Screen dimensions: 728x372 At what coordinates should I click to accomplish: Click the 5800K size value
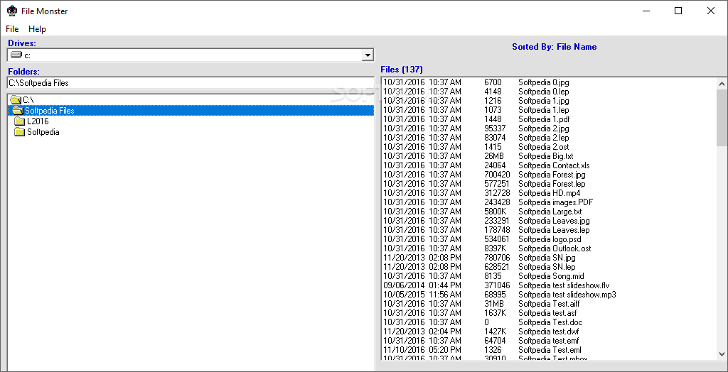[495, 212]
